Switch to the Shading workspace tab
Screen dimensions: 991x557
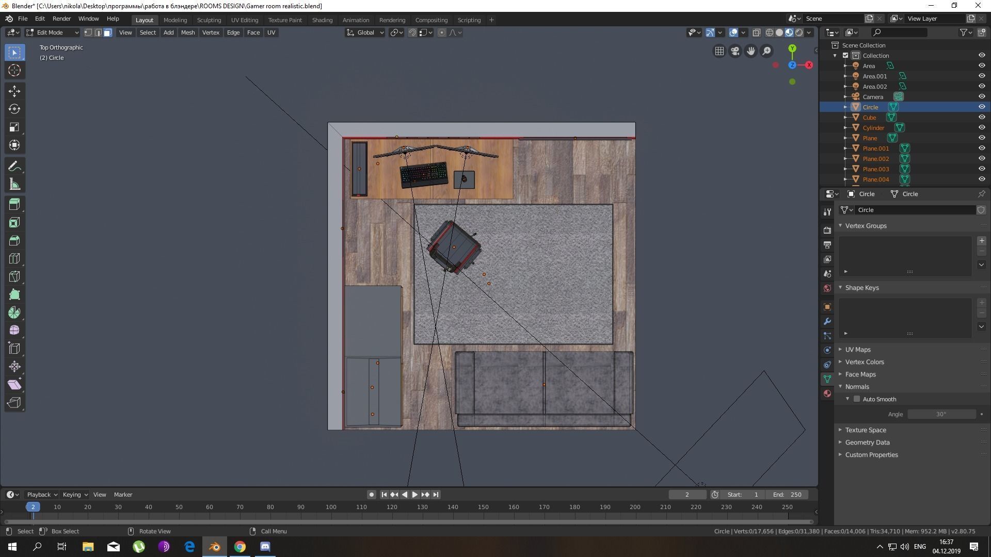click(x=322, y=20)
